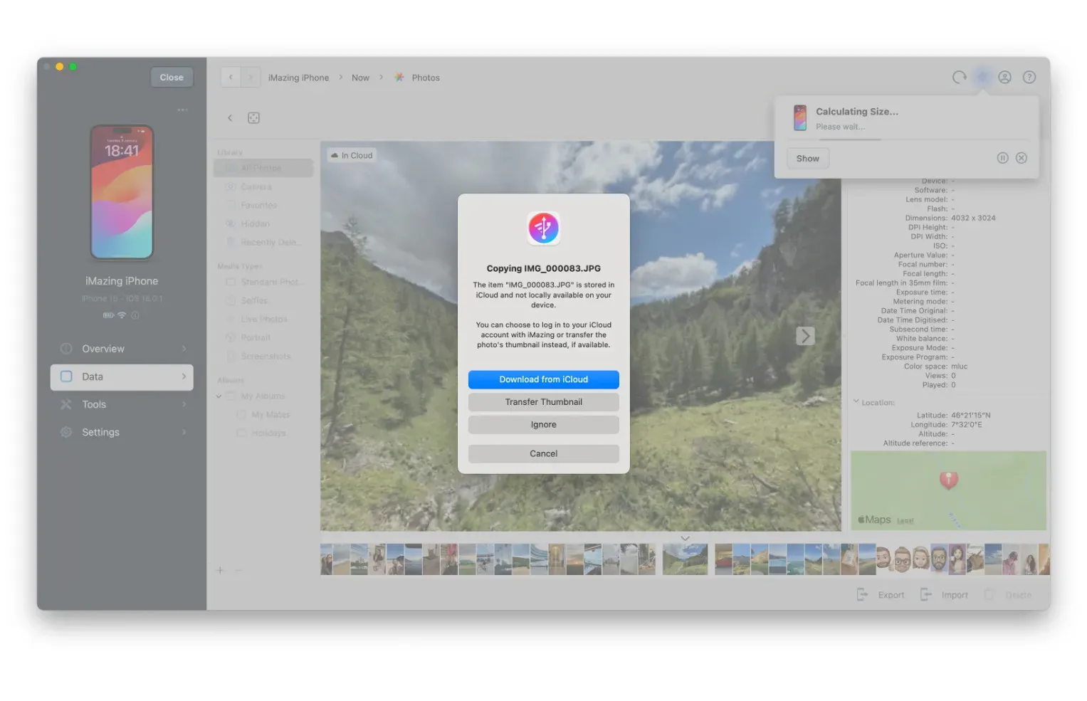Select the Portrait media type
The height and width of the screenshot is (701, 1087).
(255, 337)
